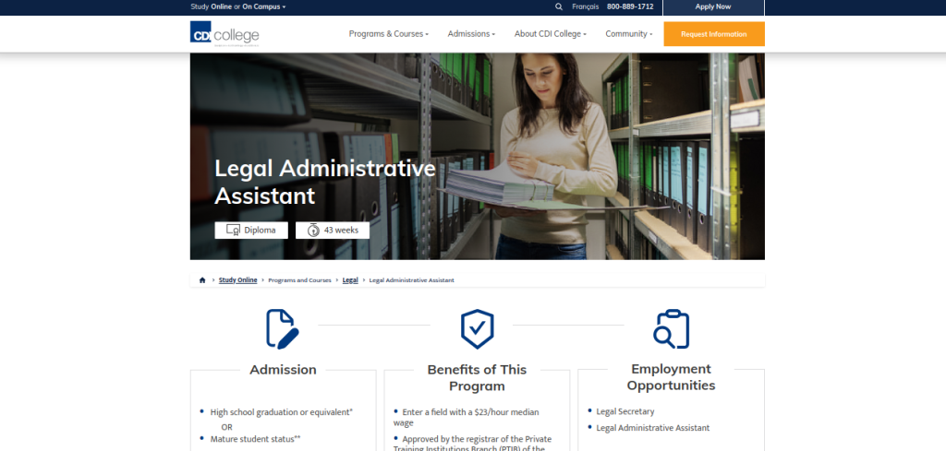Click Legal Administrative Assistant breadcrumb text

point(411,280)
